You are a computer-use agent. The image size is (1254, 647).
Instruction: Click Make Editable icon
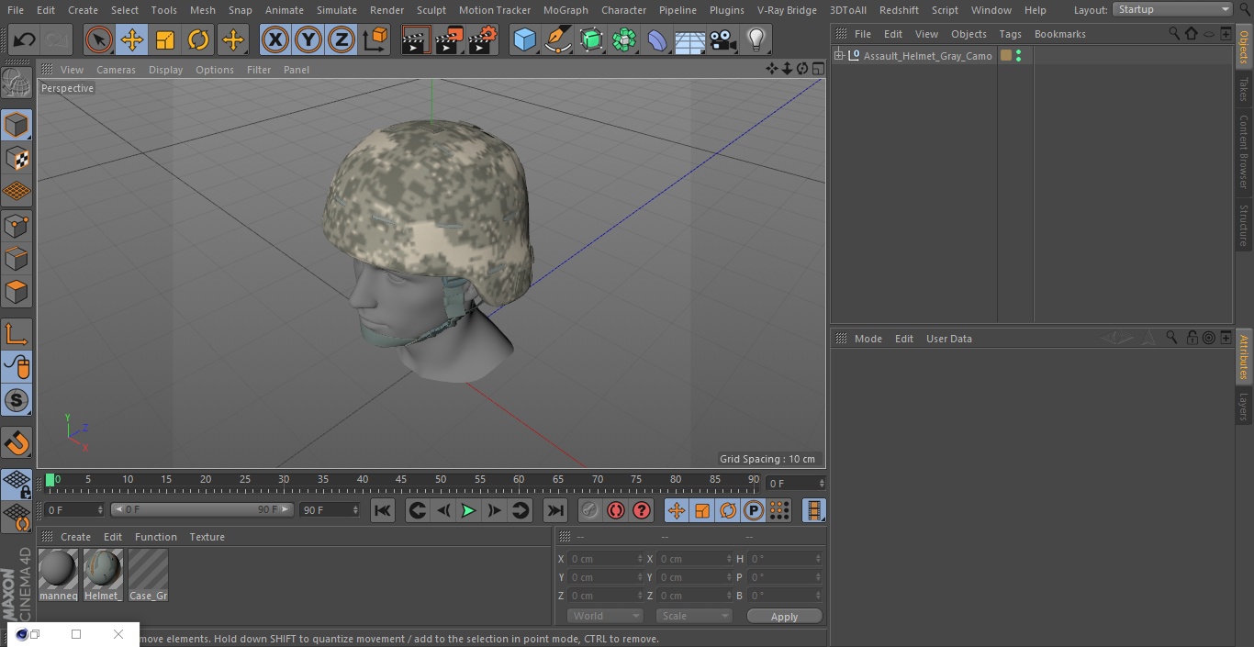(17, 84)
